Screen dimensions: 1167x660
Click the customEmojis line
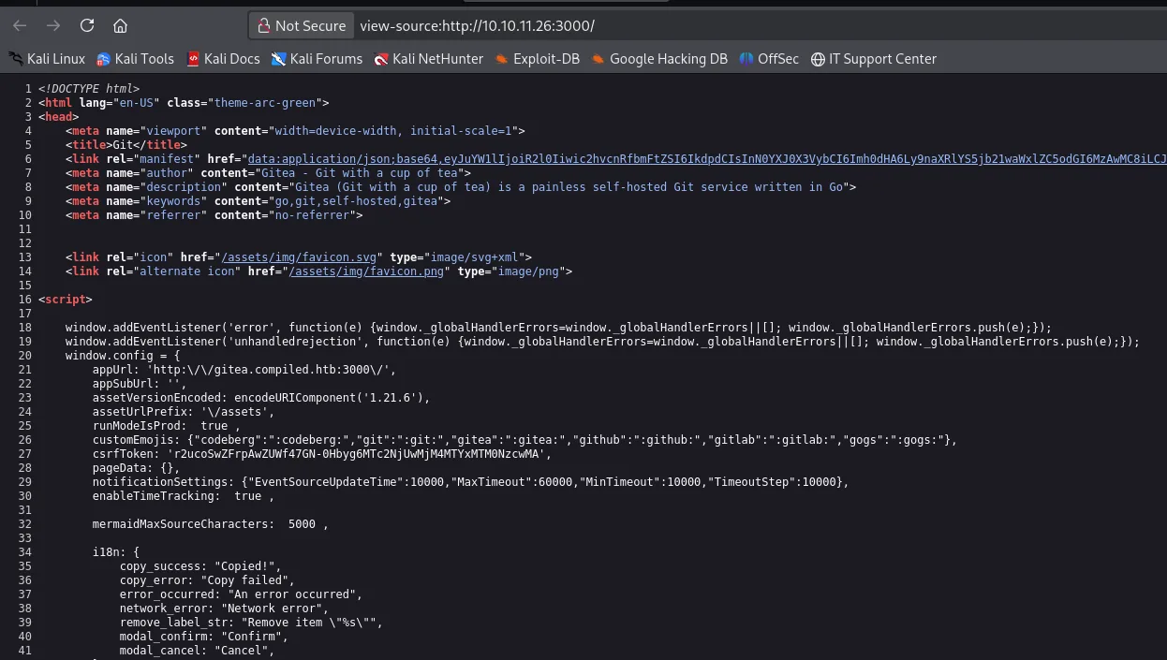524,440
